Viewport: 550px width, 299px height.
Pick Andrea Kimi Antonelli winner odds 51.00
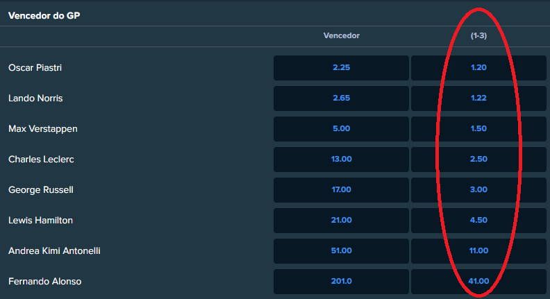pos(341,250)
